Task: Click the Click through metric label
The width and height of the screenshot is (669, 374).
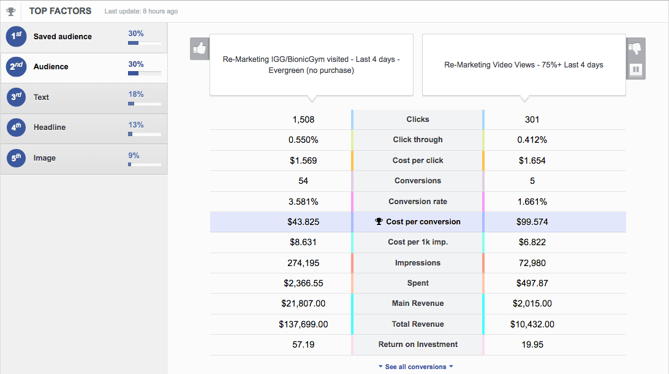Action: (x=418, y=140)
